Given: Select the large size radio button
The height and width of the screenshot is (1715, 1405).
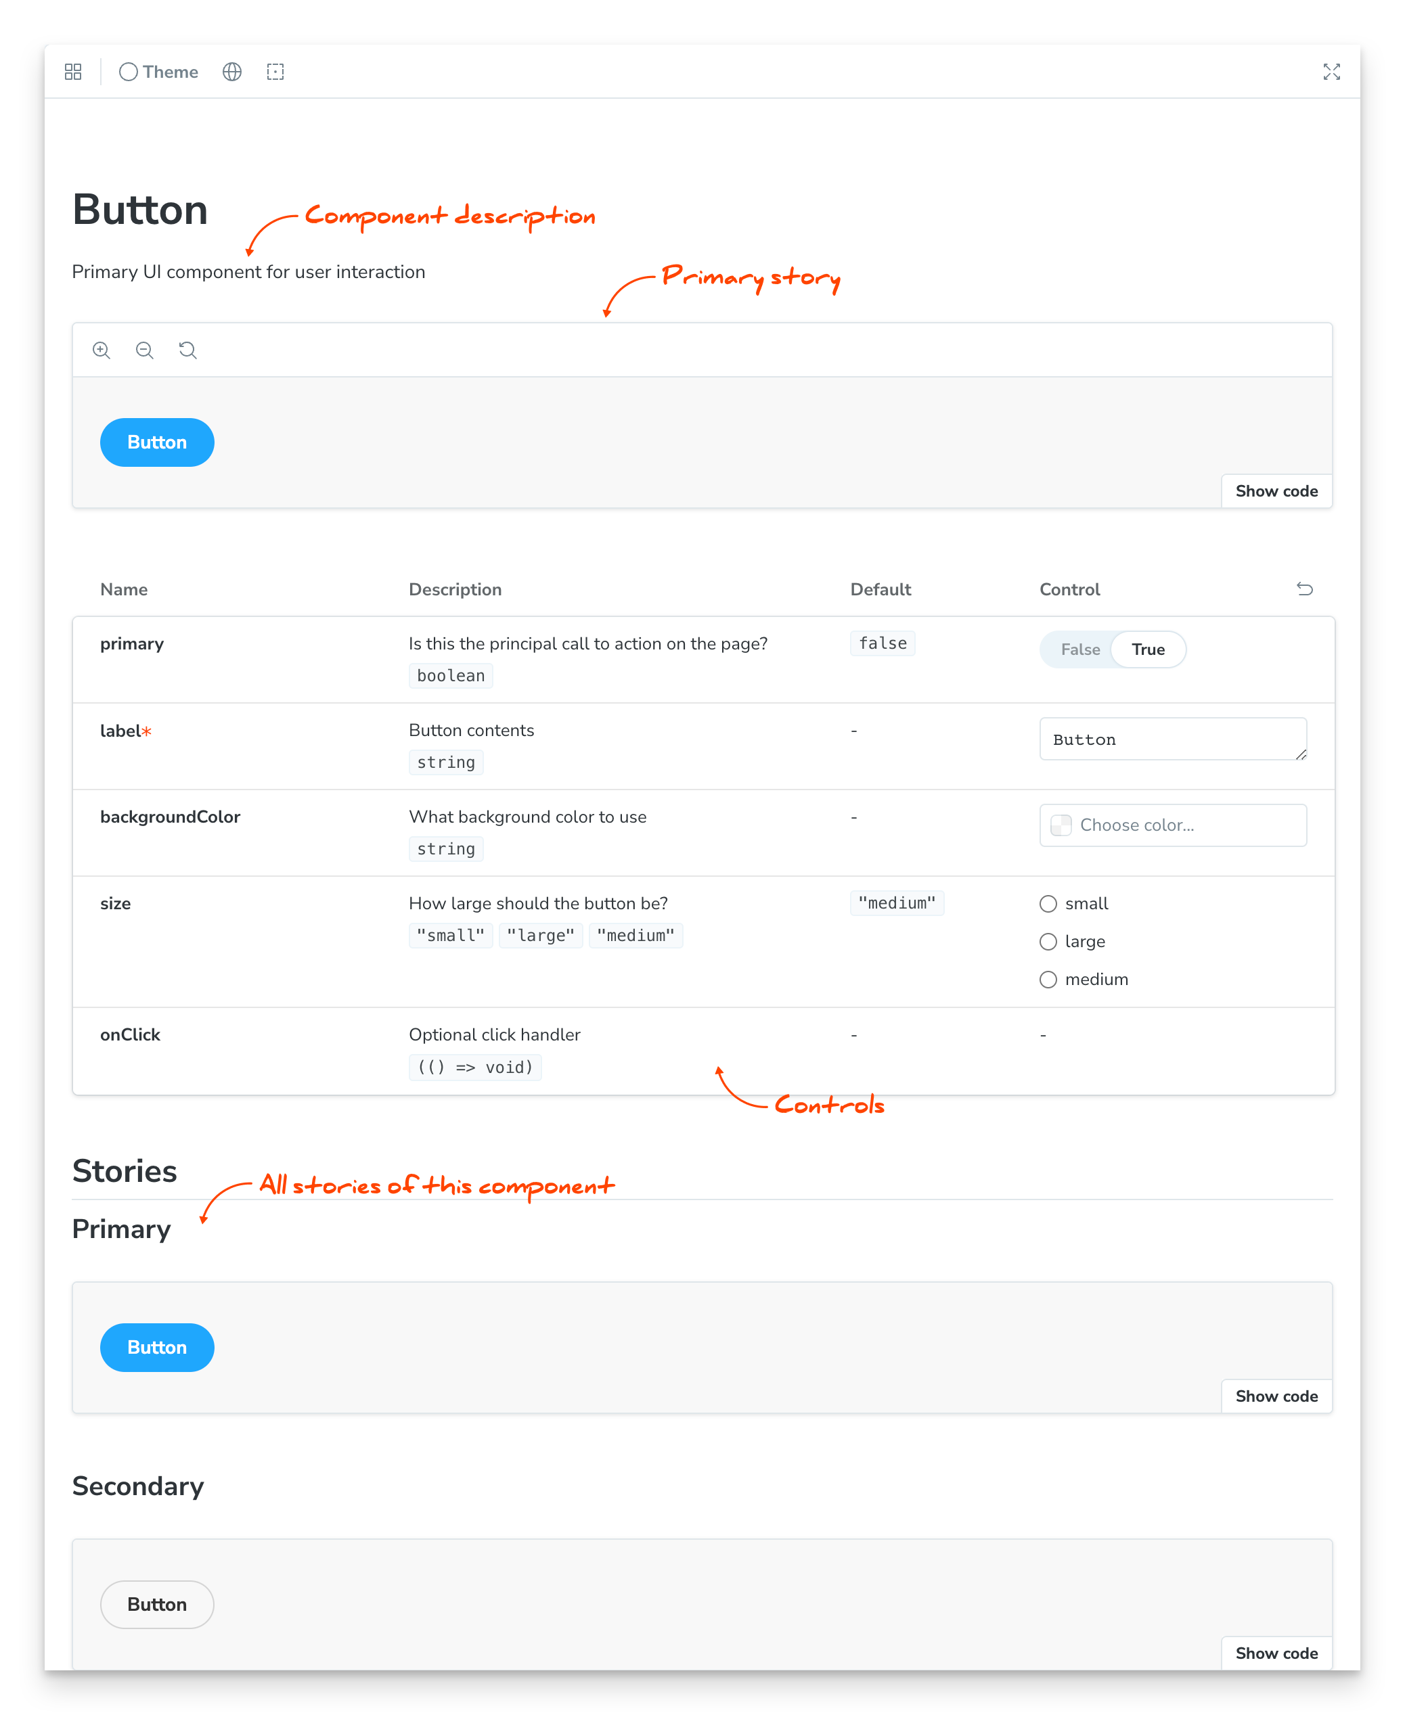Looking at the screenshot, I should (1048, 941).
